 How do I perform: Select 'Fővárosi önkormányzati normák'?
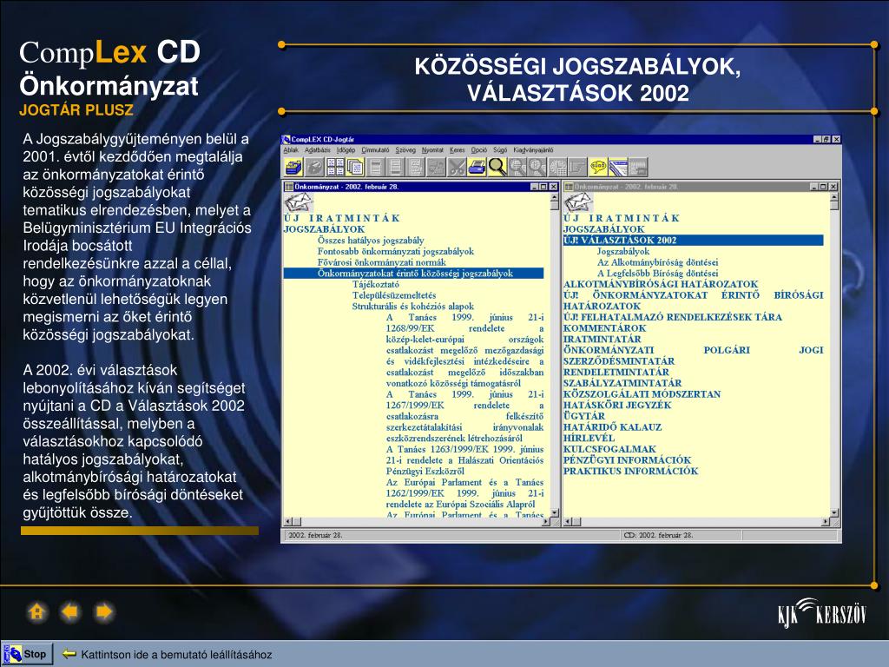click(382, 262)
